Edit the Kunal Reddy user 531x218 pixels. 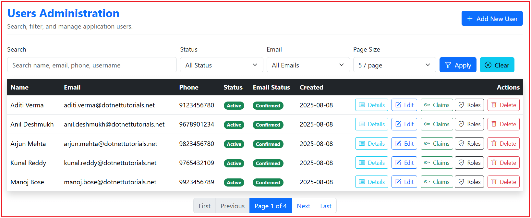click(404, 163)
